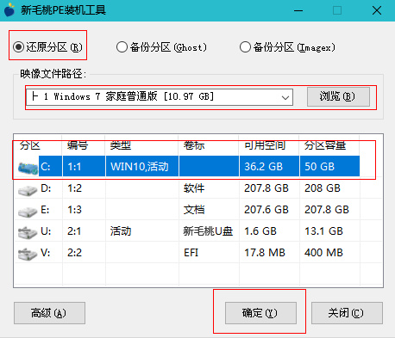Click the C: system drive icon
395x338 pixels.
(28, 168)
